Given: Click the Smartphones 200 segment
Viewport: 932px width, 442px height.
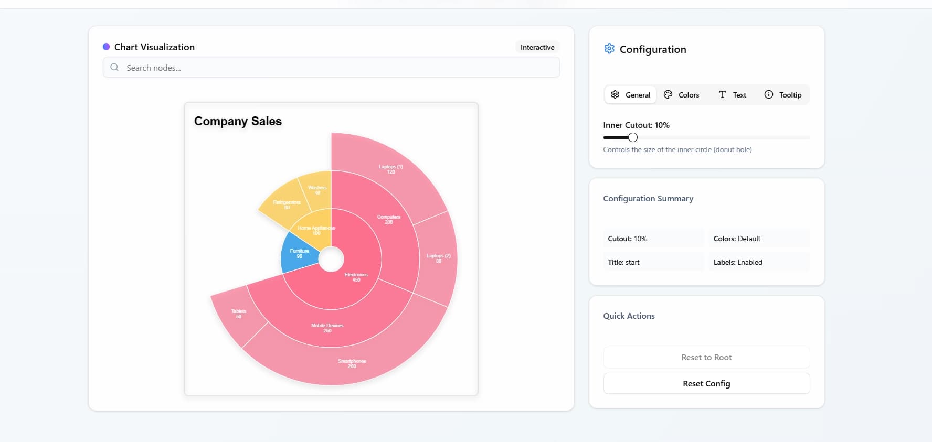Looking at the screenshot, I should click(x=352, y=364).
